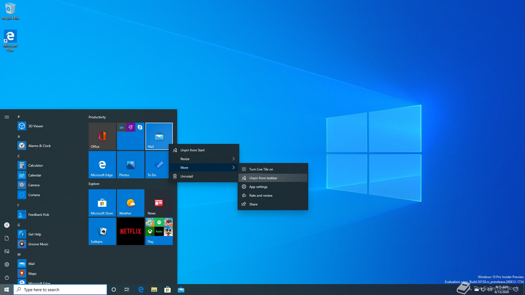Screen dimensions: 525x295
Task: Open the Photos tile
Action: click(x=131, y=164)
